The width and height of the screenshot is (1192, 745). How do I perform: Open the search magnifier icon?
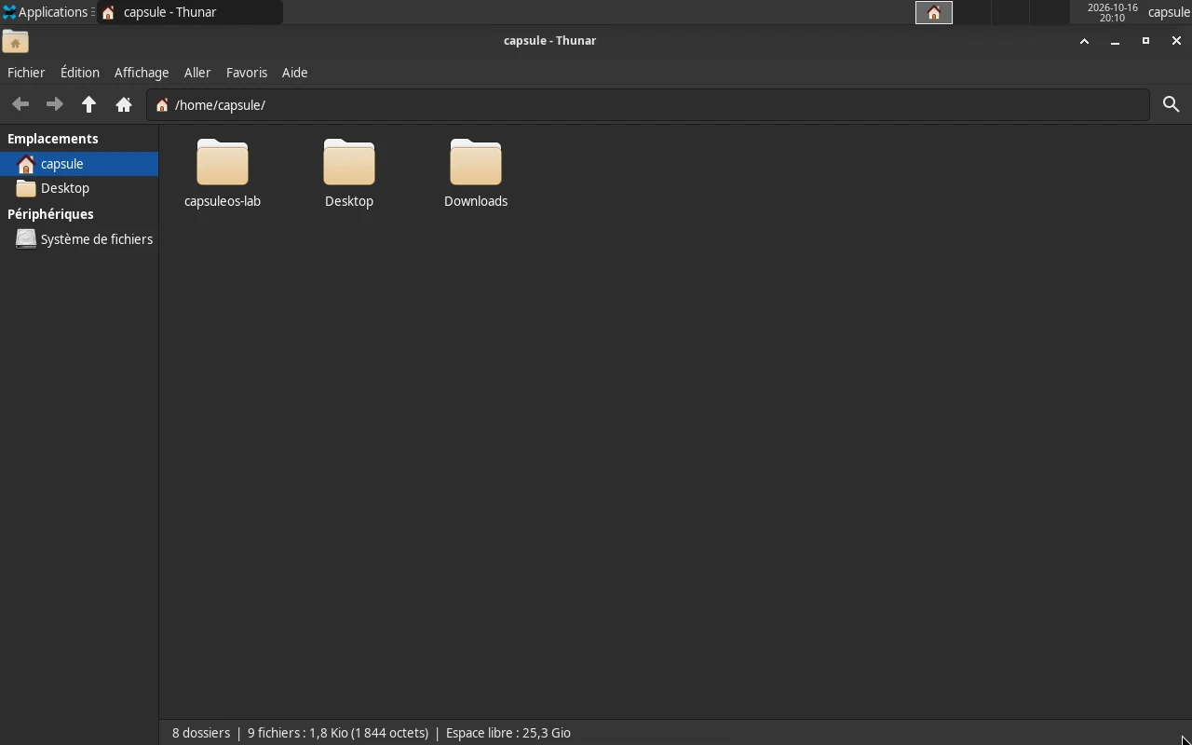point(1172,104)
